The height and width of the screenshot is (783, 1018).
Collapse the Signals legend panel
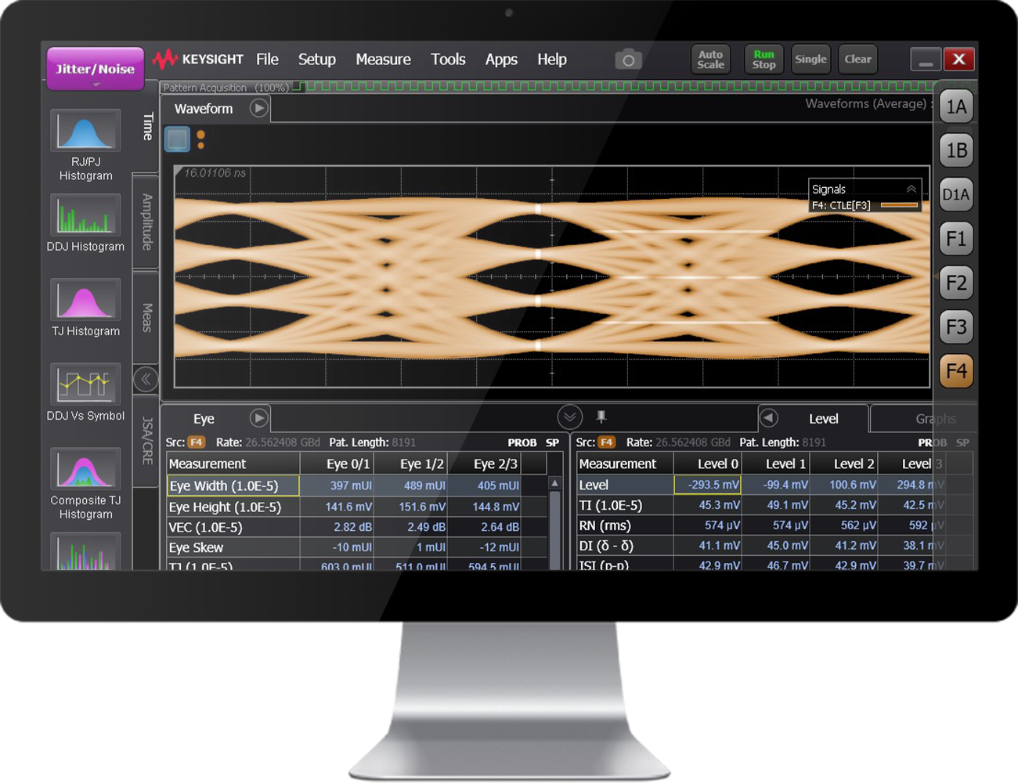click(x=911, y=189)
